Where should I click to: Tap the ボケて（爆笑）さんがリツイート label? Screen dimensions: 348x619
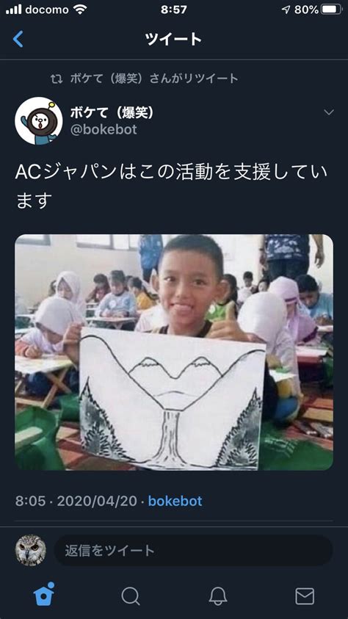click(x=154, y=79)
